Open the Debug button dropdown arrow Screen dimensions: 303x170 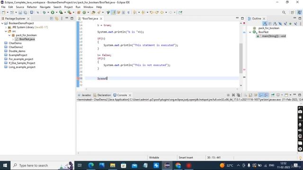(48, 13)
